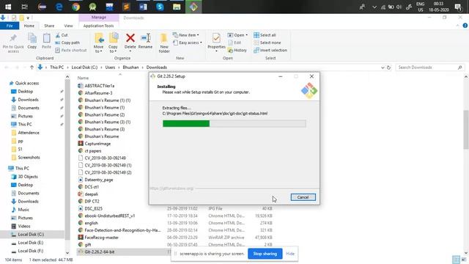Click the Git Setup taskbar icon
469x264 pixels.
pos(193,7)
